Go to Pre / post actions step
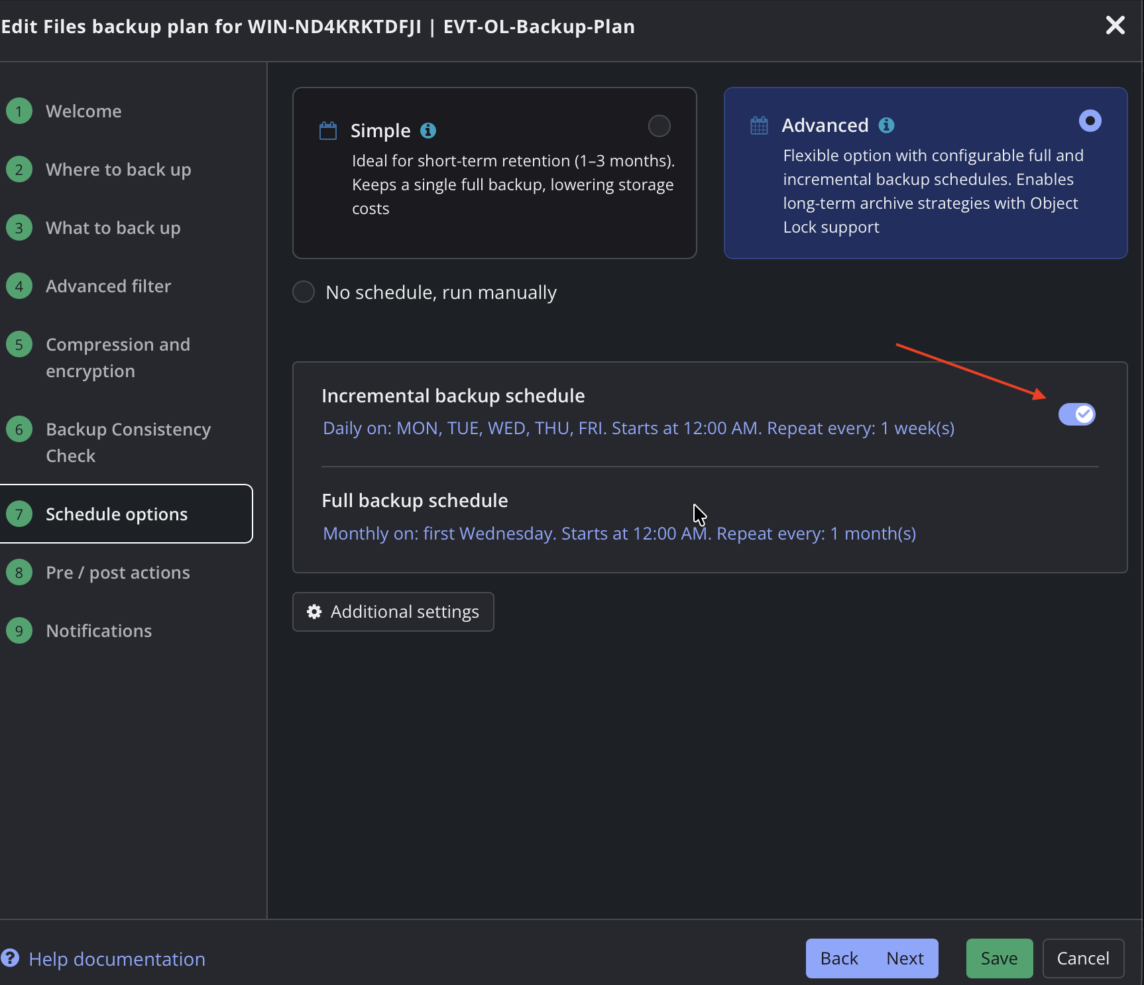1144x985 pixels. pos(118,573)
